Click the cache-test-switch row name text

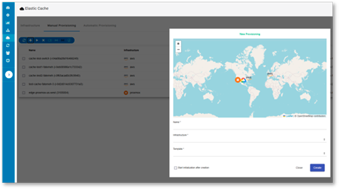pos(54,58)
